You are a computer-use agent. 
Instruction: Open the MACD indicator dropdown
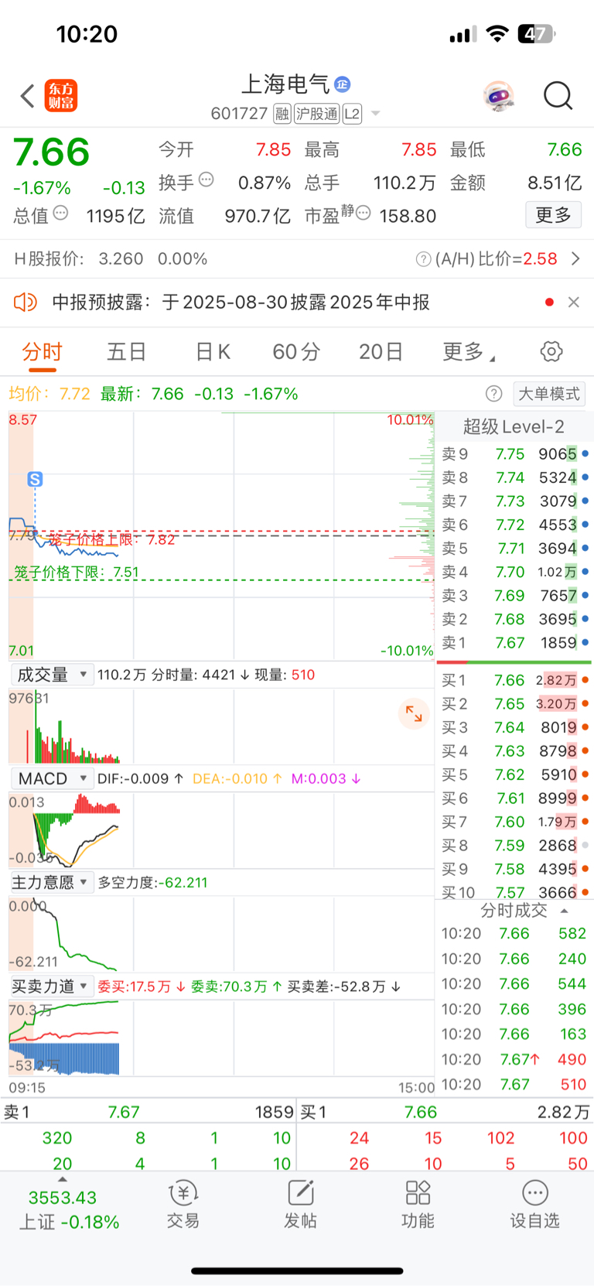point(52,778)
